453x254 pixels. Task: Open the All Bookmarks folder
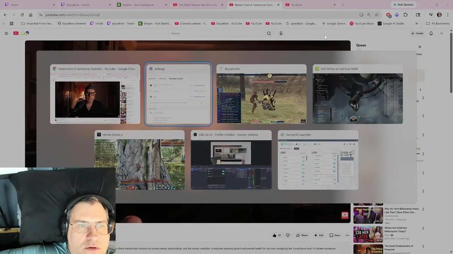[438, 24]
